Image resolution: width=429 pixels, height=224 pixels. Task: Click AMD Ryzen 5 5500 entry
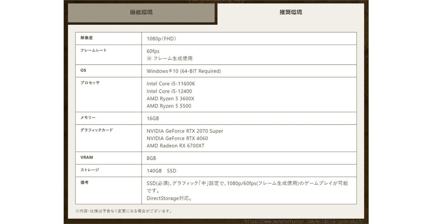click(x=169, y=106)
